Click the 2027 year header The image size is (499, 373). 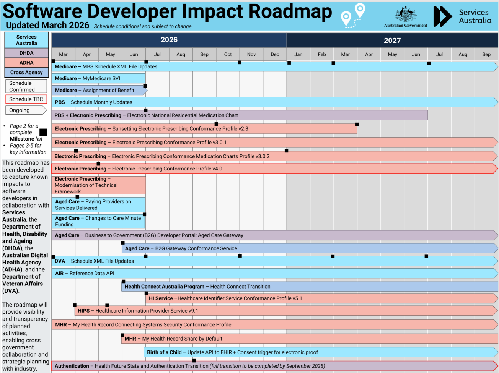click(392, 40)
